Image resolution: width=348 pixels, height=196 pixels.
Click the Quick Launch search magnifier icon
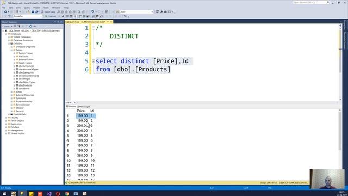(x=328, y=2)
